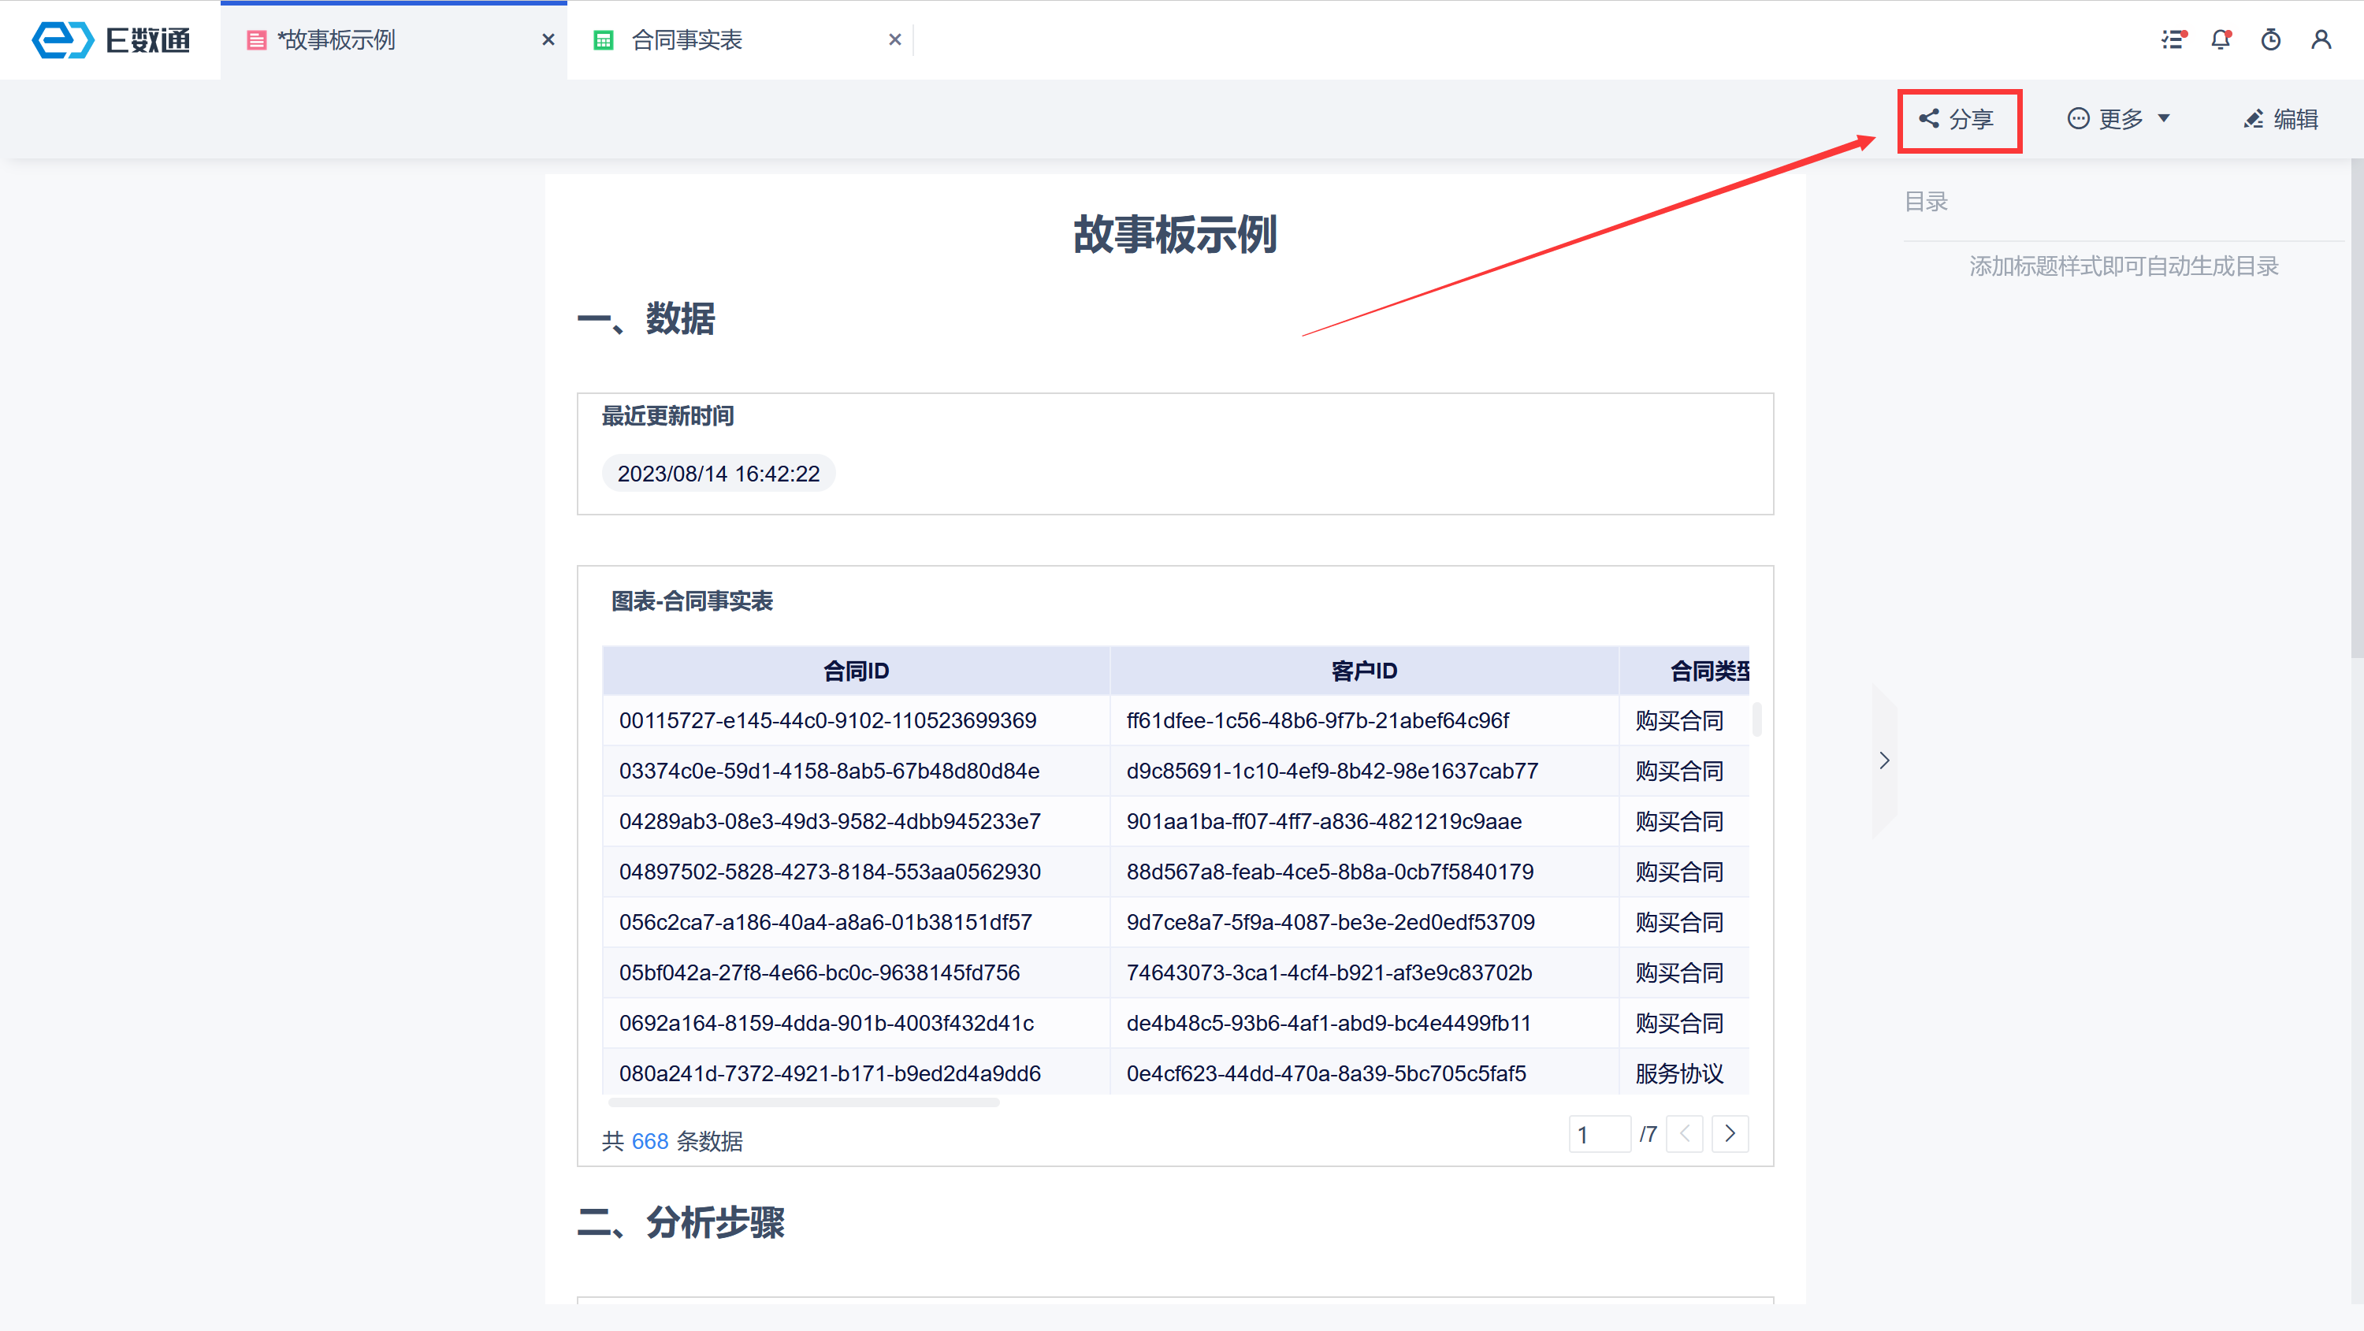
Task: Click the 编辑 edit button
Action: click(x=2281, y=119)
